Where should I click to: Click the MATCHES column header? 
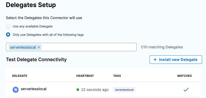(185, 76)
